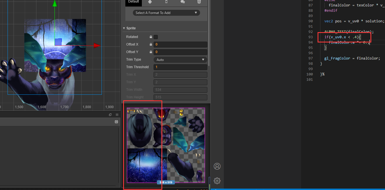Collapse the Sprite section
Viewport: 385px width, 190px height.
(x=124, y=28)
